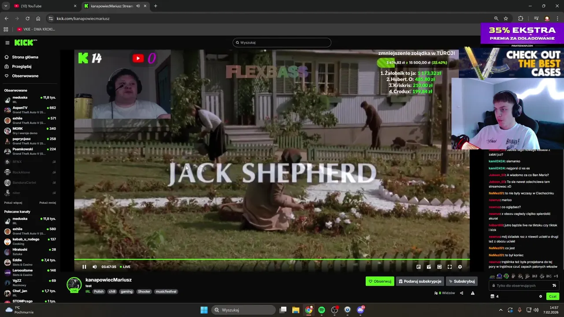Click the Obserwuj follow button
564x317 pixels.
[380, 281]
